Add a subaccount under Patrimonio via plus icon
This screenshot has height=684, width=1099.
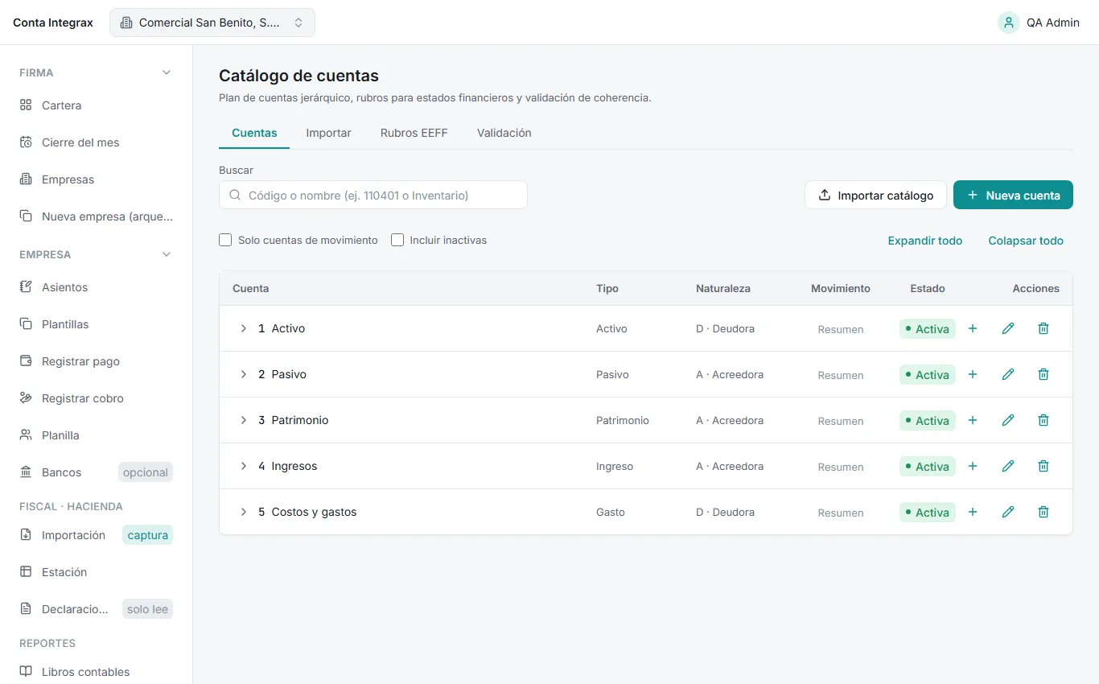click(973, 420)
